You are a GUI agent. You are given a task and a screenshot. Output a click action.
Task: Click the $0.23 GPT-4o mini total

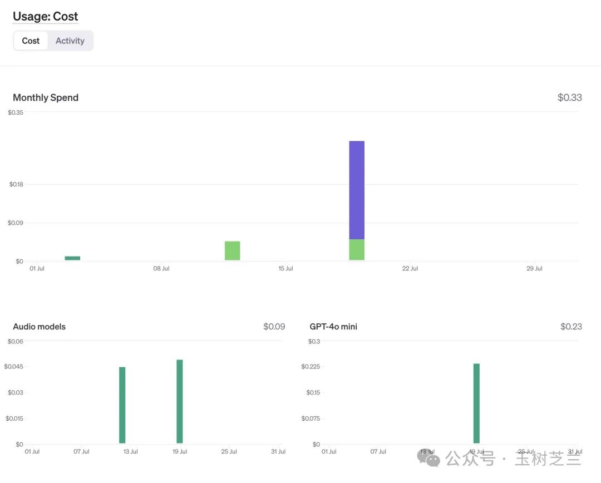[x=571, y=327]
